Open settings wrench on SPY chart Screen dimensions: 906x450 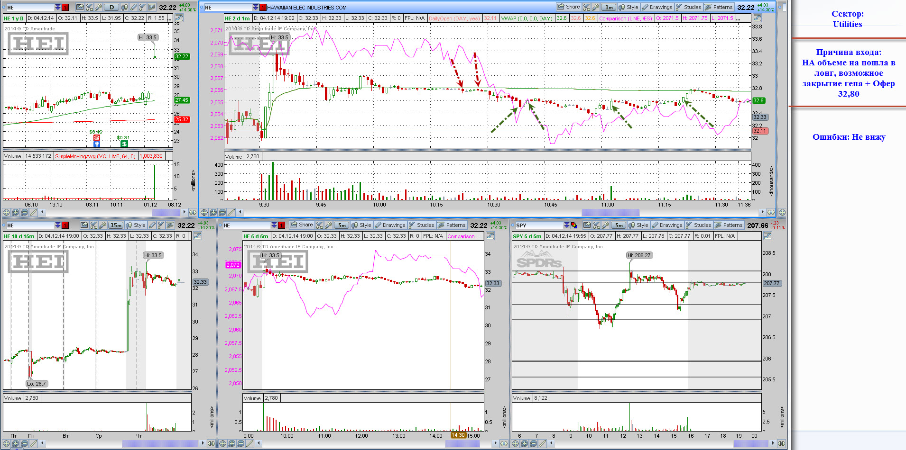[605, 225]
